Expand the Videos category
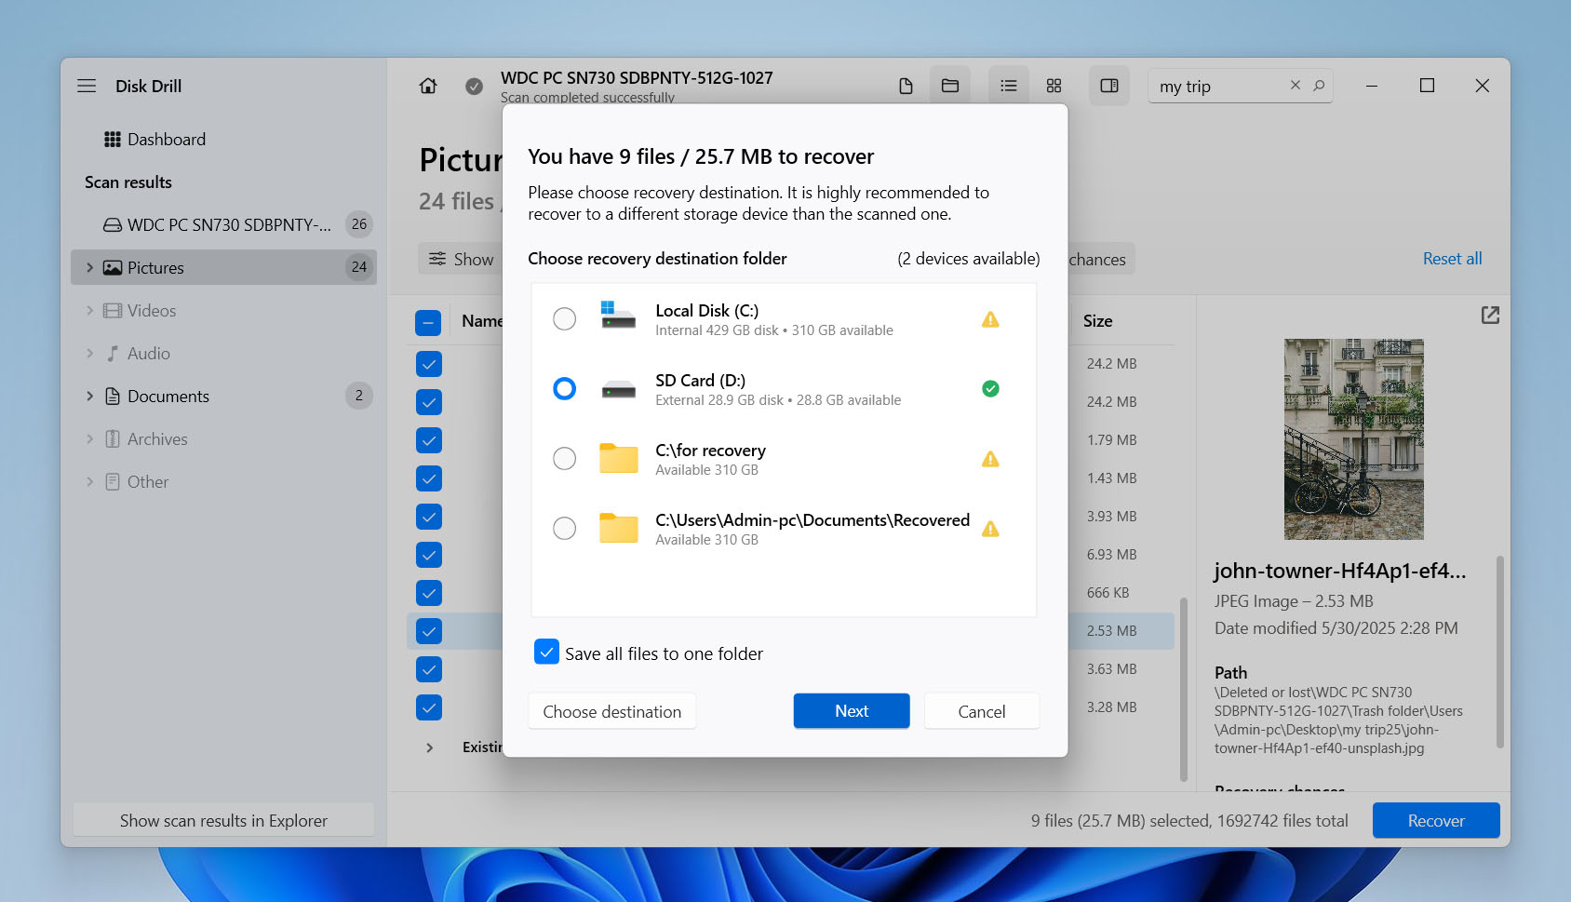The image size is (1571, 902). [x=89, y=311]
